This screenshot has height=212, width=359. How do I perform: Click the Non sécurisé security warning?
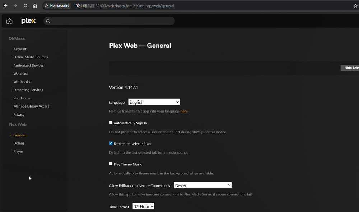(x=57, y=6)
